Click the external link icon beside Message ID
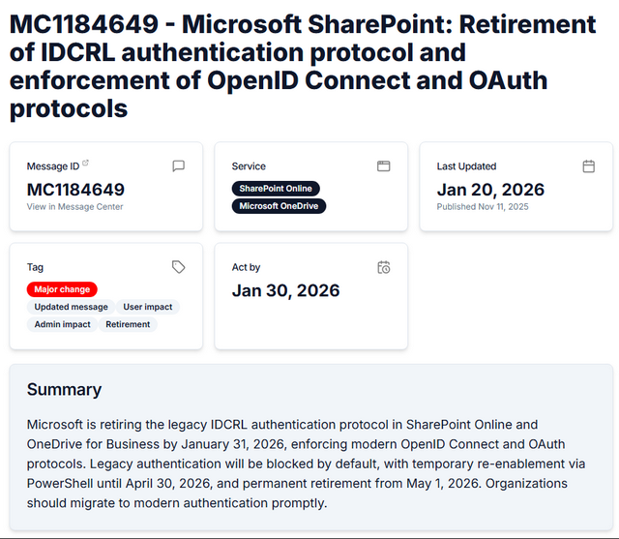 coord(85,164)
